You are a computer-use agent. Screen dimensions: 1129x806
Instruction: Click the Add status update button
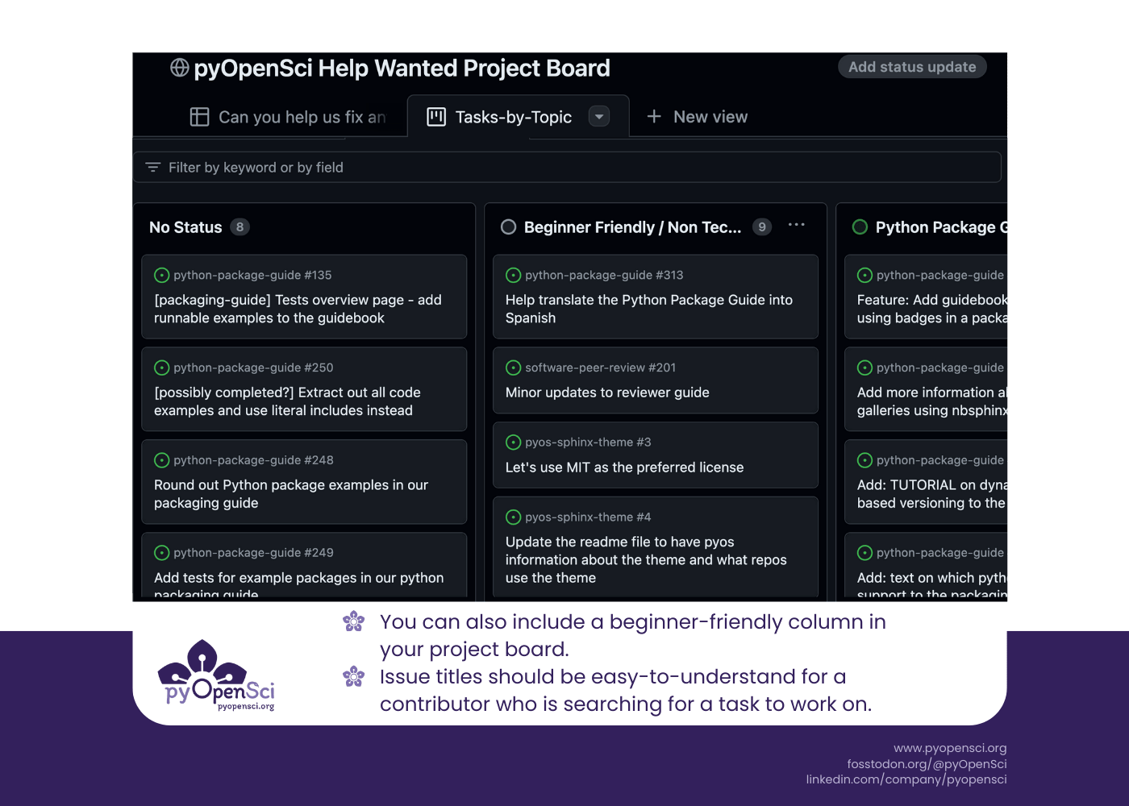click(912, 67)
